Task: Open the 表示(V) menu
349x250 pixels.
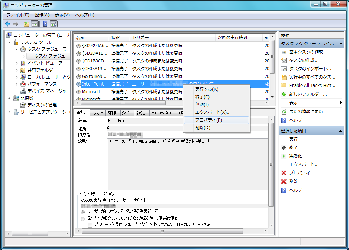Action: [62, 15]
